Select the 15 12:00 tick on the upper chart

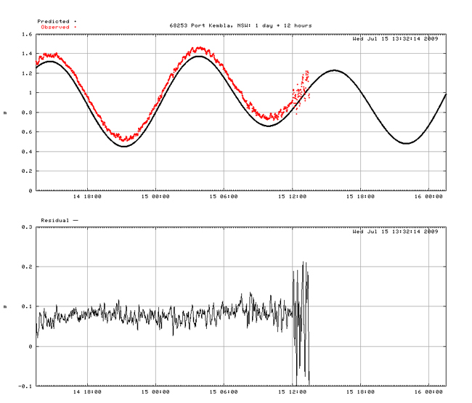point(292,196)
